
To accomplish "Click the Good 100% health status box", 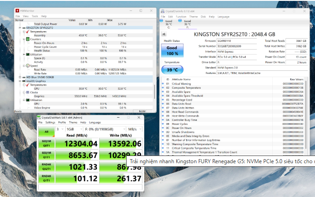I will pos(172,50).
